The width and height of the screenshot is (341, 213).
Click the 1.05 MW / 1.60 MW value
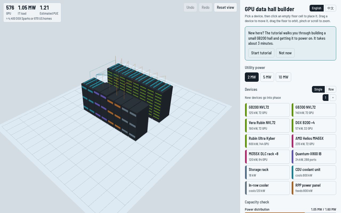(x=324, y=210)
